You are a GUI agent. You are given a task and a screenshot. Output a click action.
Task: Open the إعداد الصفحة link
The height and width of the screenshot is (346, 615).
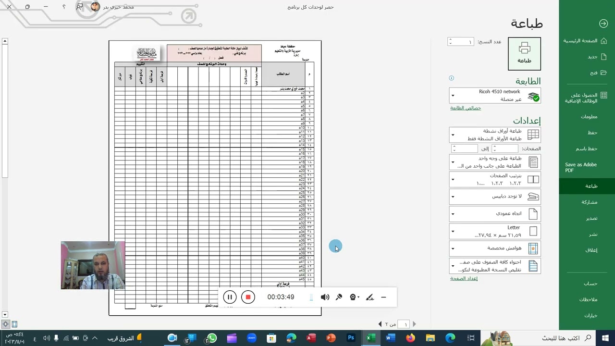(464, 278)
